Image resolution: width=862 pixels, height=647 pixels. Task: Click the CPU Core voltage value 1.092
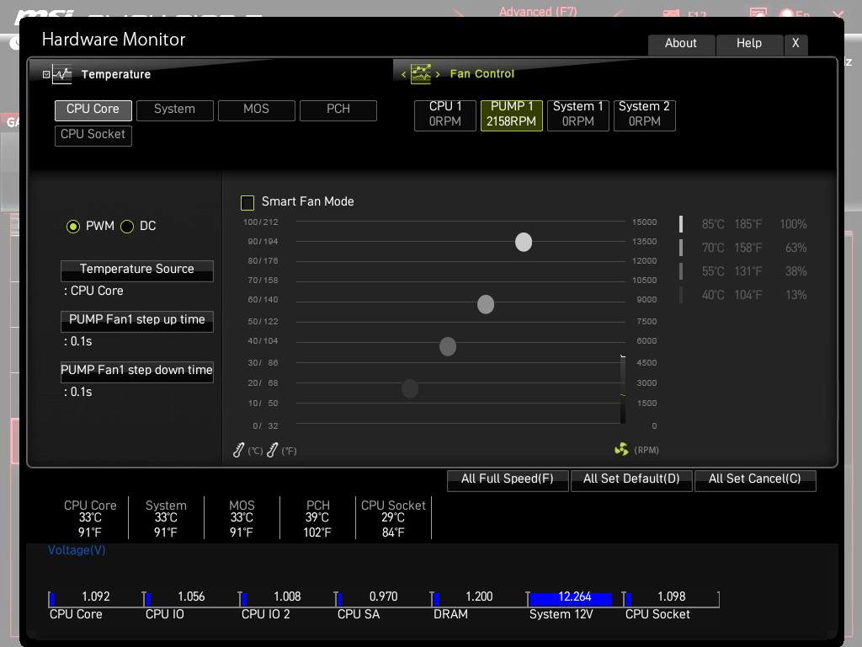96,597
